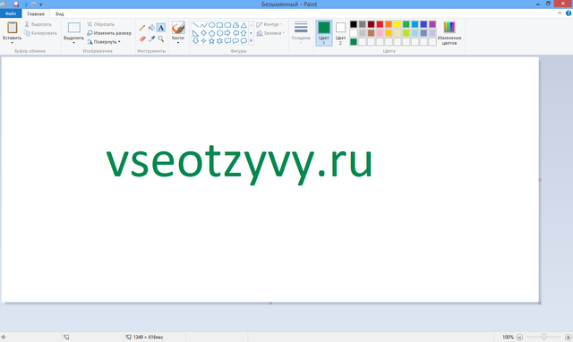
Task: Click the zoom slider thumb
Action: coord(543,337)
